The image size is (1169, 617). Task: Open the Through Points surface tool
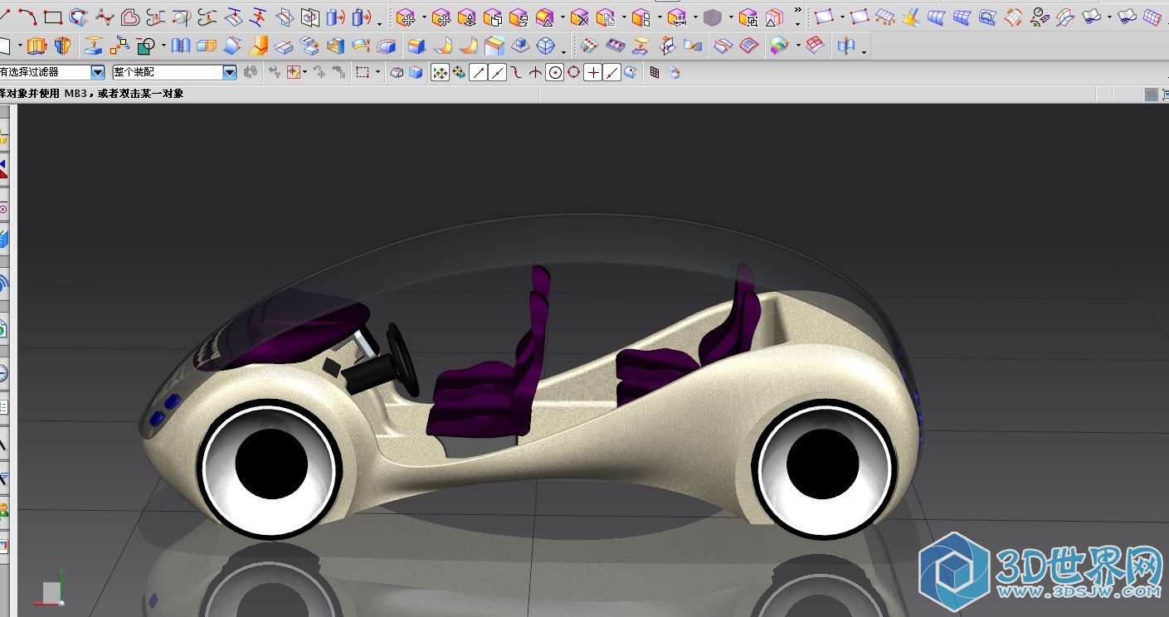point(885,17)
